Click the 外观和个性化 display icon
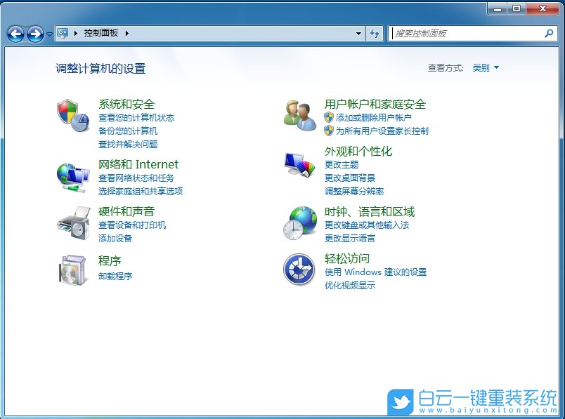 click(300, 166)
